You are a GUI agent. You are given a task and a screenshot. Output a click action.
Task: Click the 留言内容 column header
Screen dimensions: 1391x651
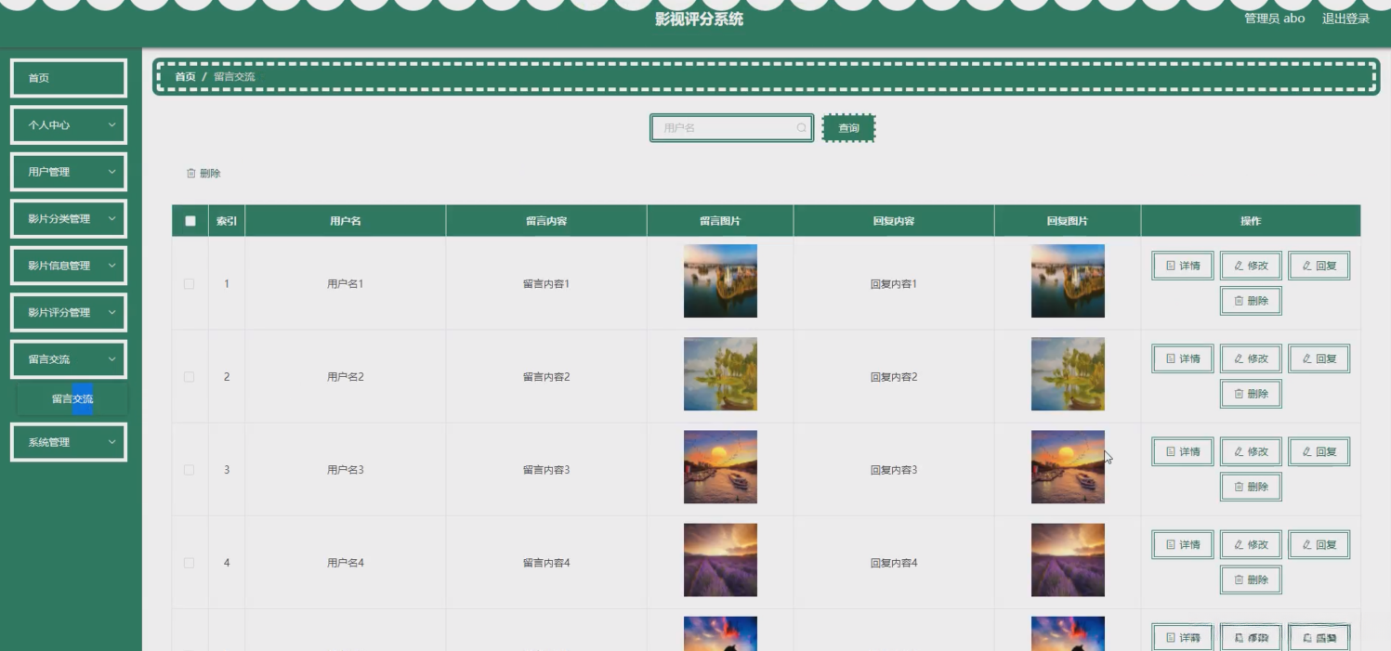546,221
